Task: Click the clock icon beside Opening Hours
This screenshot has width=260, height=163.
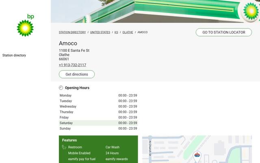Action: (x=61, y=88)
